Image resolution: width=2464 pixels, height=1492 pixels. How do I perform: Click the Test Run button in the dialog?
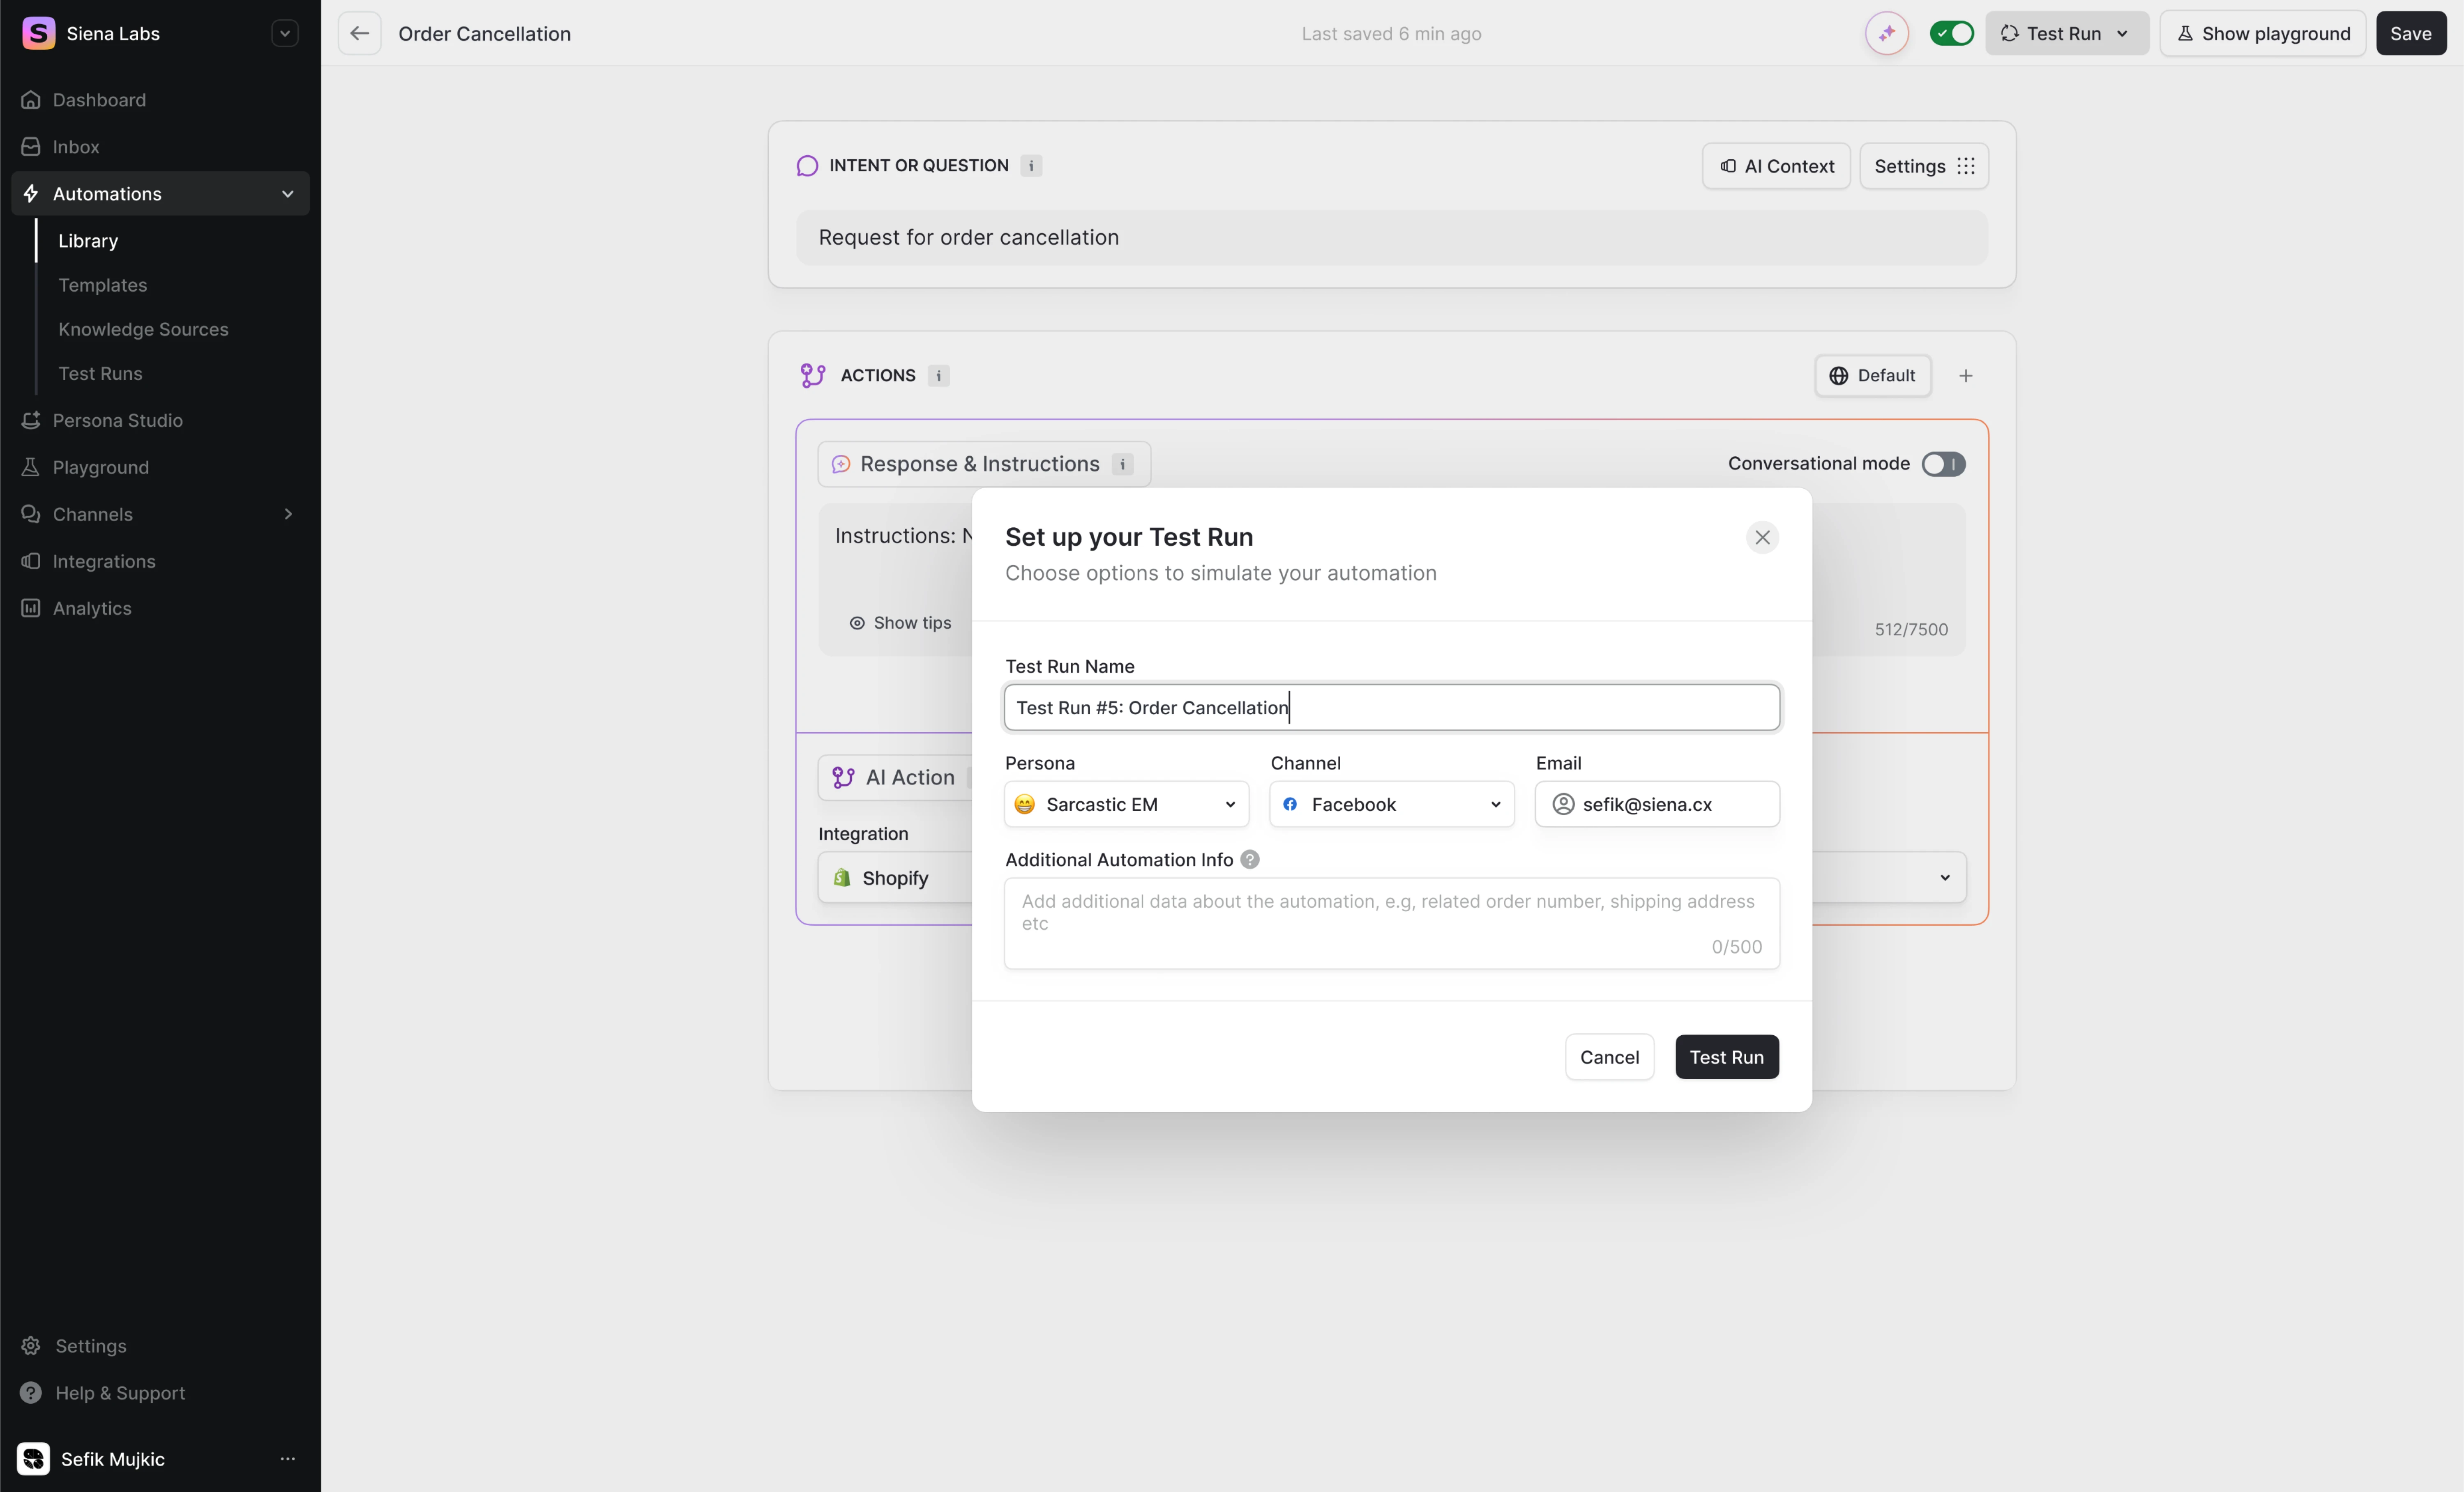[x=1727, y=1056]
